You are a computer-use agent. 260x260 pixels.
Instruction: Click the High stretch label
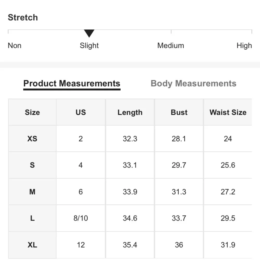[244, 45]
